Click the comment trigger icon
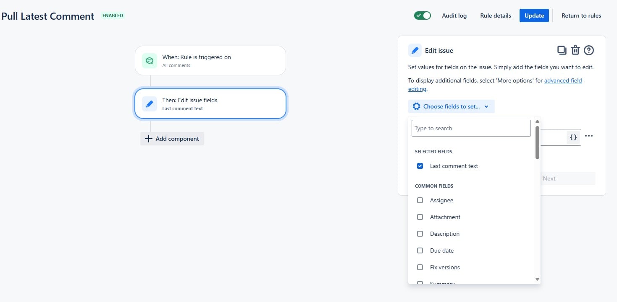Viewport: 617px width, 302px height. click(x=149, y=61)
